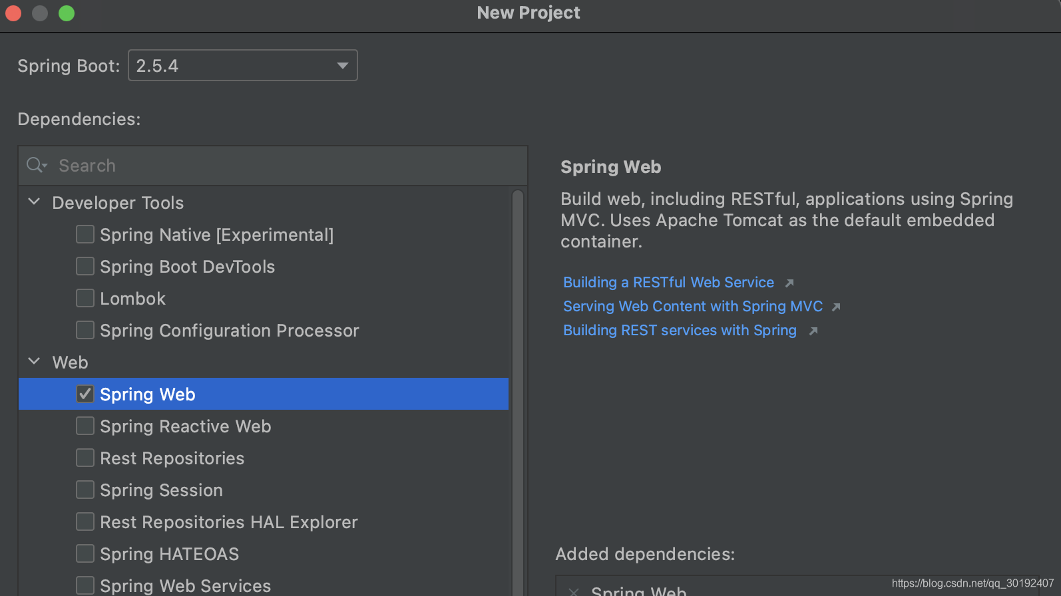Check Spring Configuration Processor
The image size is (1061, 596).
pos(85,330)
